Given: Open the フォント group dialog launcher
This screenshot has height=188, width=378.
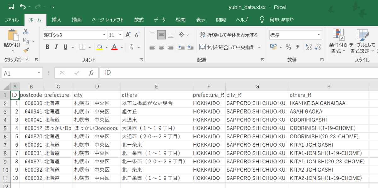Looking at the screenshot, I should coord(141,60).
